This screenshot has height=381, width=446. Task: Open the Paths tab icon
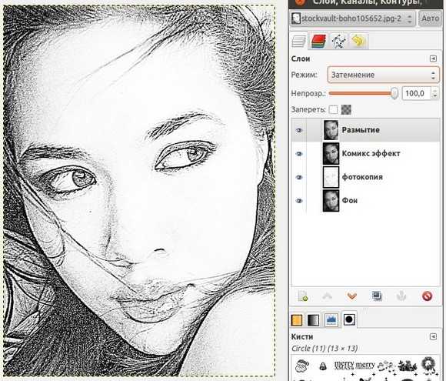point(339,42)
